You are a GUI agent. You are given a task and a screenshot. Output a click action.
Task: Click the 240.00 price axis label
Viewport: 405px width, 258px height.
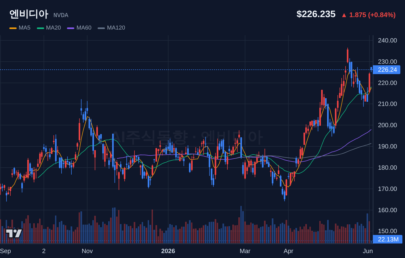387,40
